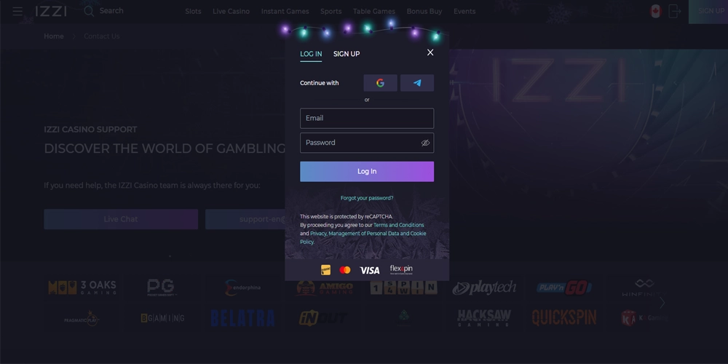The width and height of the screenshot is (728, 364).
Task: Open the hamburger menu
Action: (17, 11)
